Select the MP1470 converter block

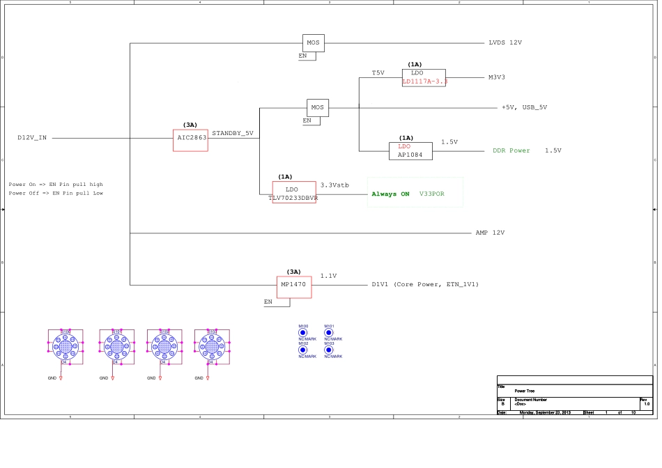(294, 286)
